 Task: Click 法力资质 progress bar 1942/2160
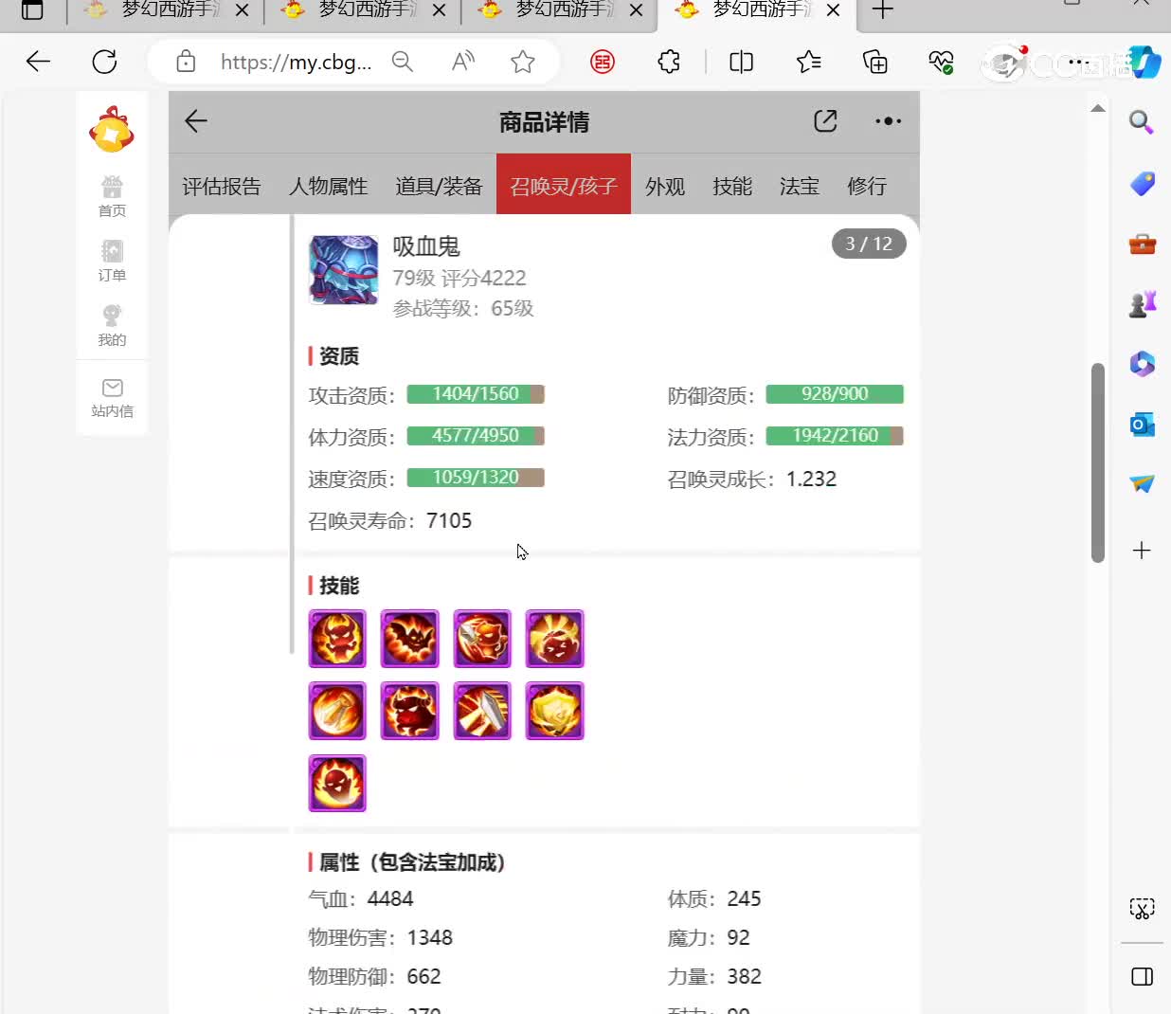pos(835,436)
